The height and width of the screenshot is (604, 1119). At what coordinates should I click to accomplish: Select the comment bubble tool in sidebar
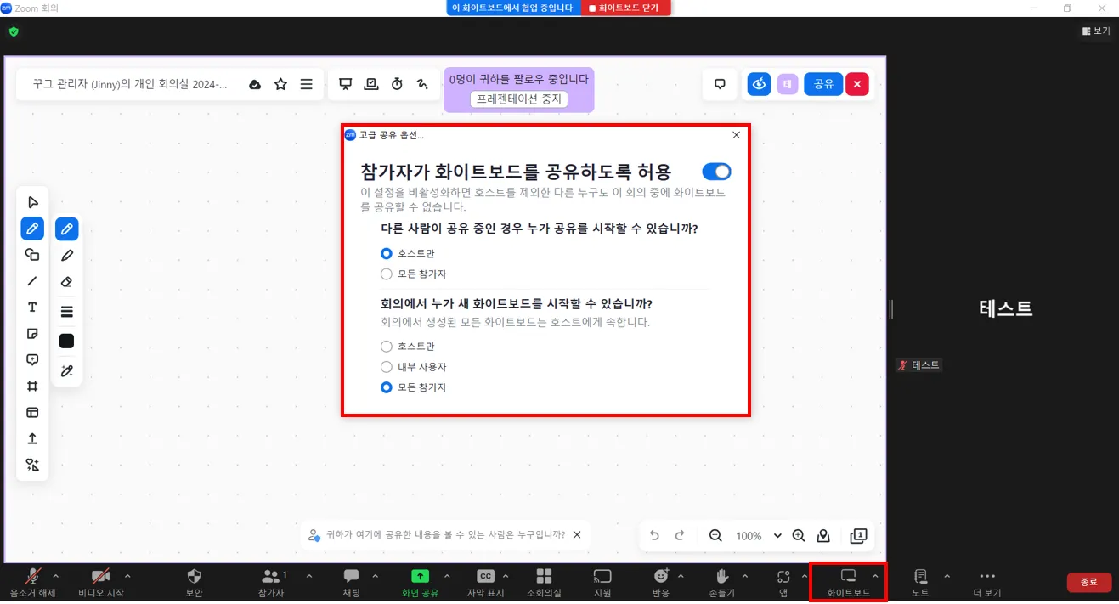(32, 360)
